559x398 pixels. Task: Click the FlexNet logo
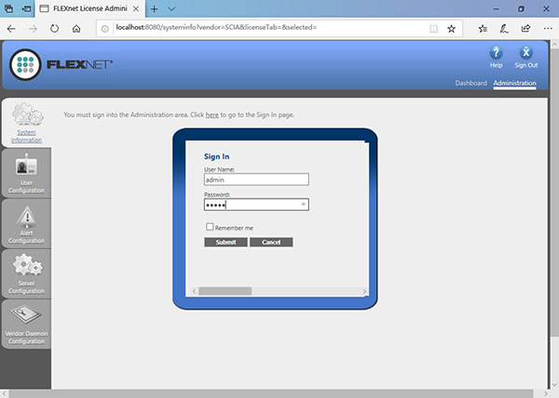pyautogui.click(x=61, y=64)
